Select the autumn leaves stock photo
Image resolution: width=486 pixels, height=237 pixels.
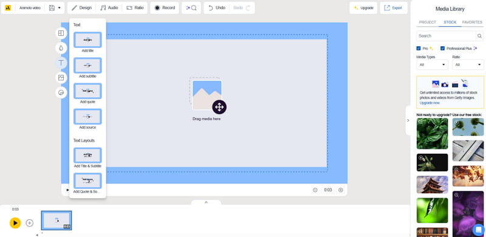pos(468,176)
